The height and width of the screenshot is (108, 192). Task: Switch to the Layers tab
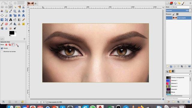click(167, 3)
